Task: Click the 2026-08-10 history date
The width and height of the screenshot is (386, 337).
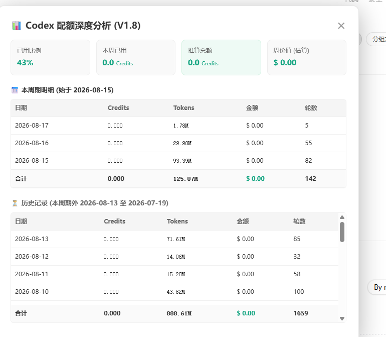Action: tap(32, 291)
